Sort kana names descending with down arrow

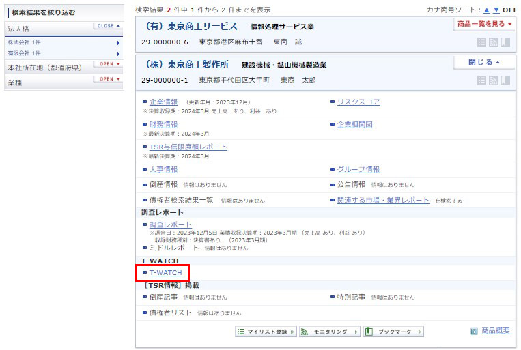click(x=496, y=10)
